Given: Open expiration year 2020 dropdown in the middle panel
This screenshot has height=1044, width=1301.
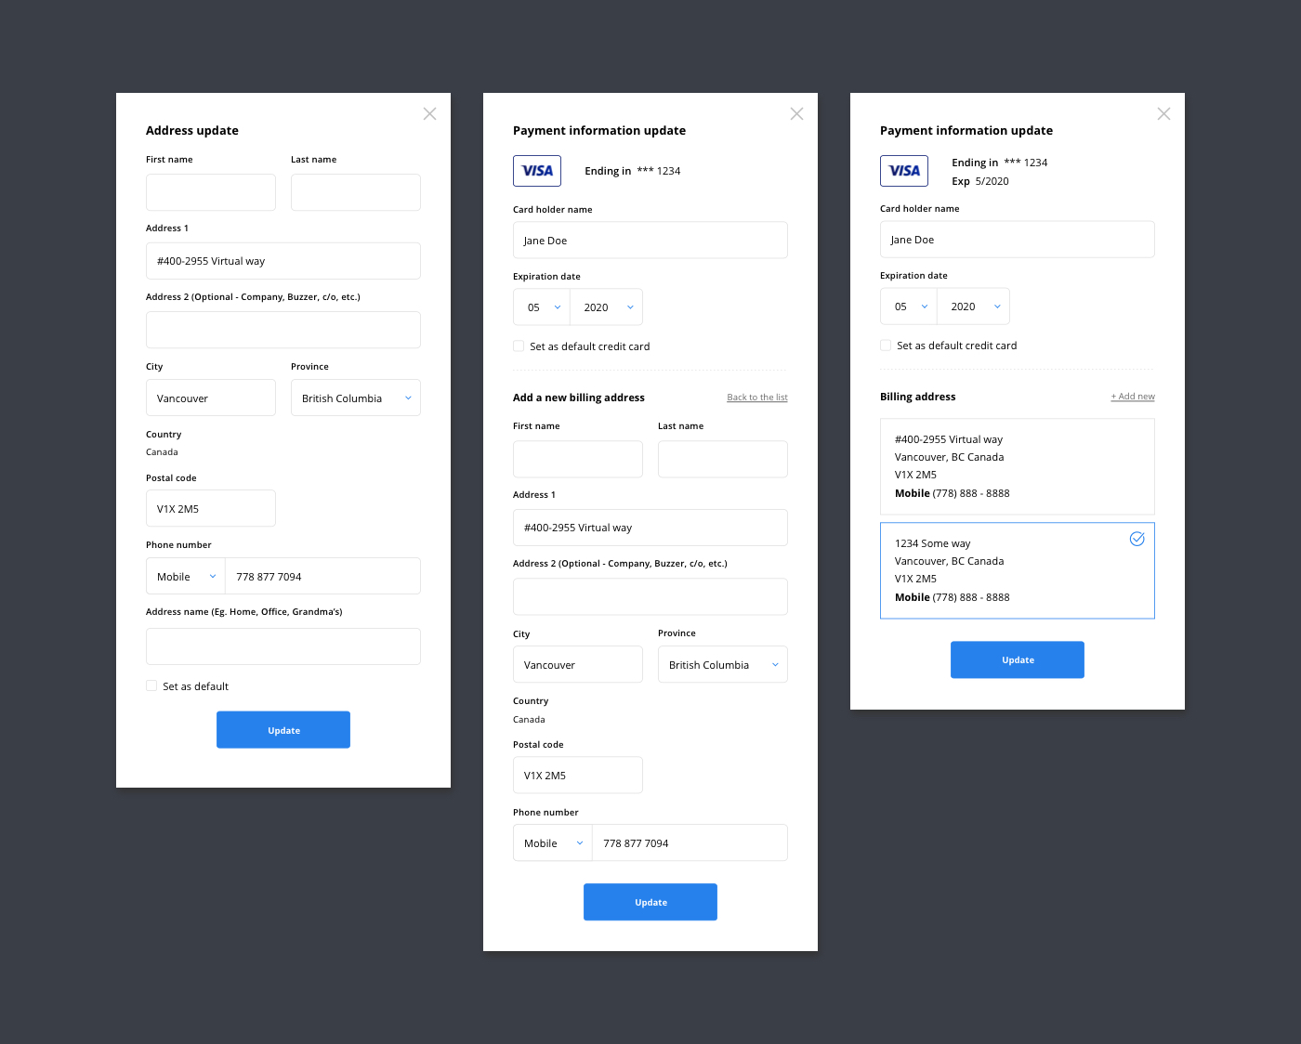Looking at the screenshot, I should pos(607,307).
